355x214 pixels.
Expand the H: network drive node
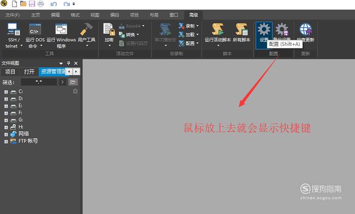point(6,127)
